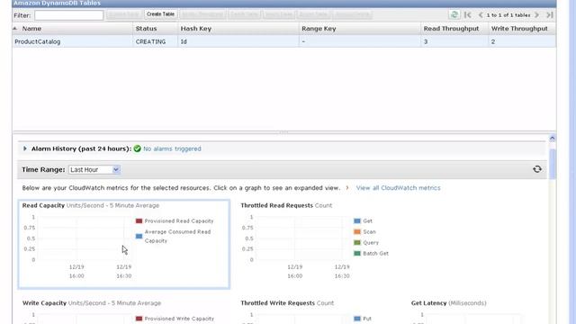Click the metrics panel vertical scrollbar thumb
Image resolution: width=576 pixels, height=324 pixels.
point(553,164)
